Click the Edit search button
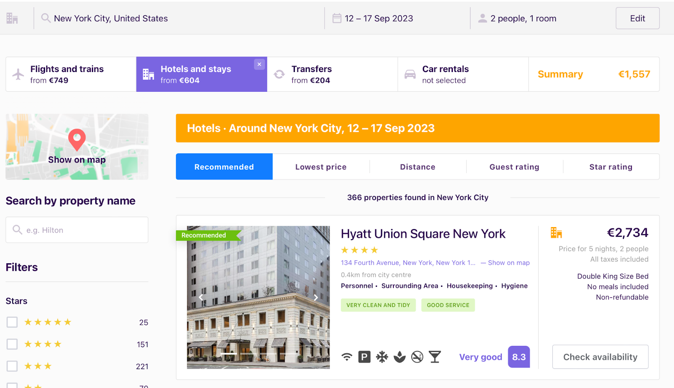The height and width of the screenshot is (388, 674). [x=637, y=18]
